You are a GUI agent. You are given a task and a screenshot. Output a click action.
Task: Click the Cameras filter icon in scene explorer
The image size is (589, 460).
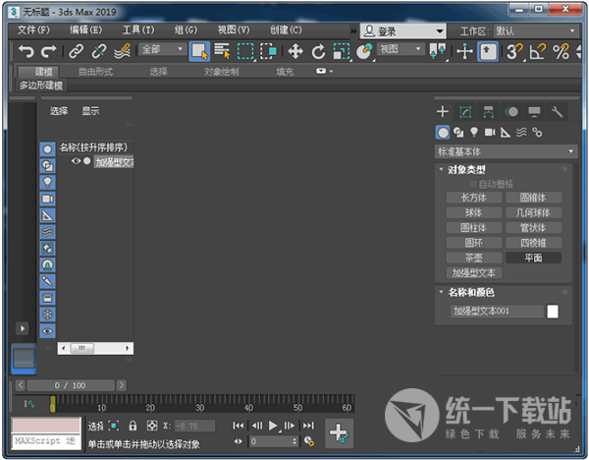click(x=47, y=198)
